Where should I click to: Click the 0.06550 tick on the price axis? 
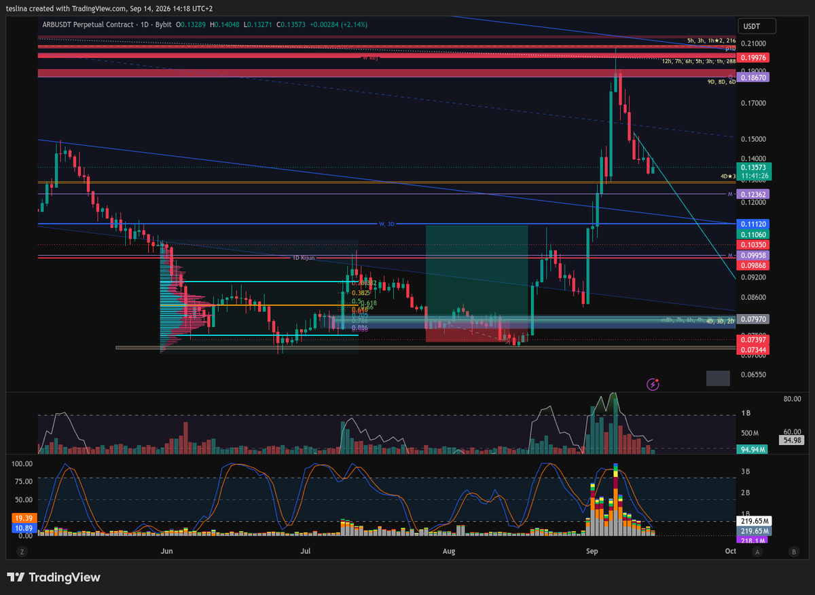753,375
